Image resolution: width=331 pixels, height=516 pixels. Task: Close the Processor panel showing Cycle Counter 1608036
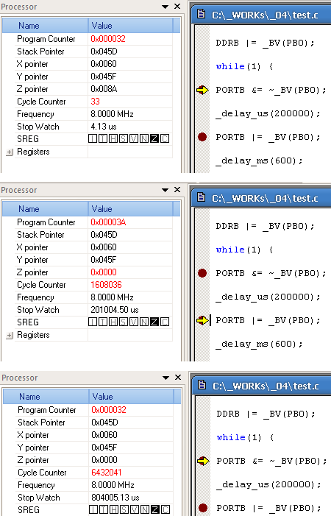coord(177,190)
